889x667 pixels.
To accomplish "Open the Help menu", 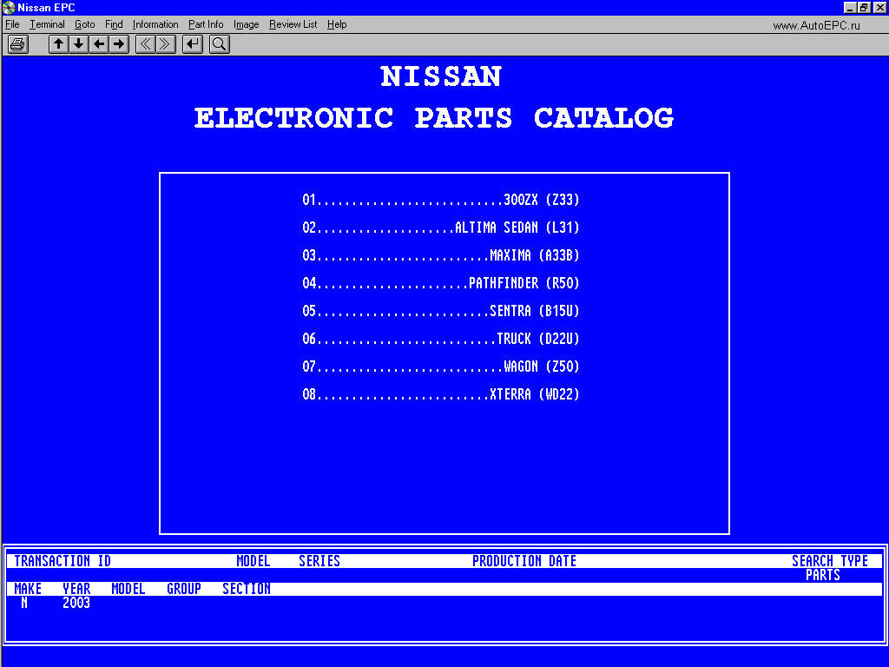I will point(337,24).
